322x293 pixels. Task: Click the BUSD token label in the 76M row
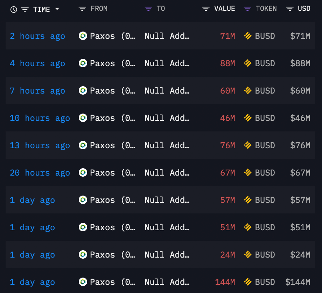click(265, 145)
